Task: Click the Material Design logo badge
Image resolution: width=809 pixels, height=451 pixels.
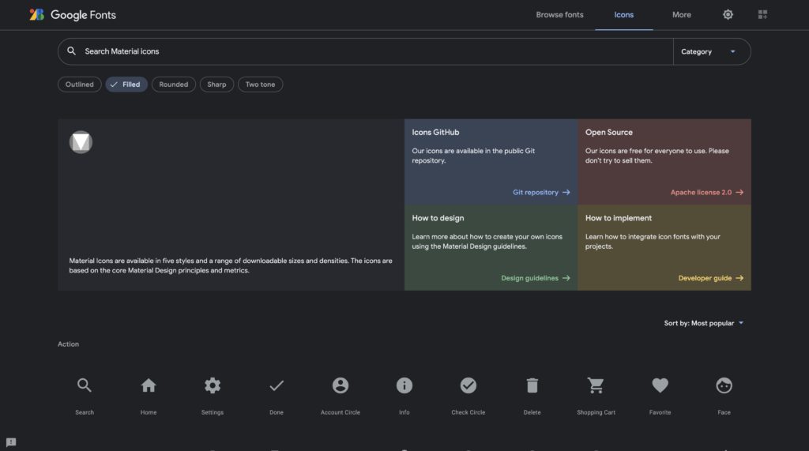Action: (81, 142)
